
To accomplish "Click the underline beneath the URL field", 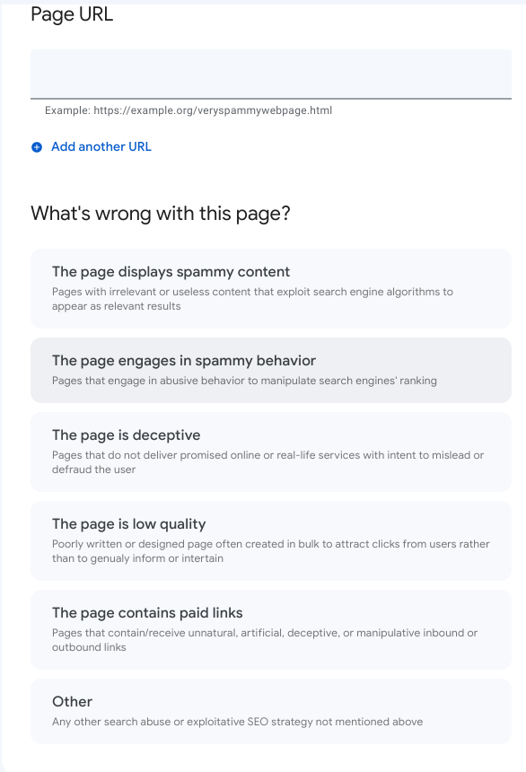I will point(271,99).
